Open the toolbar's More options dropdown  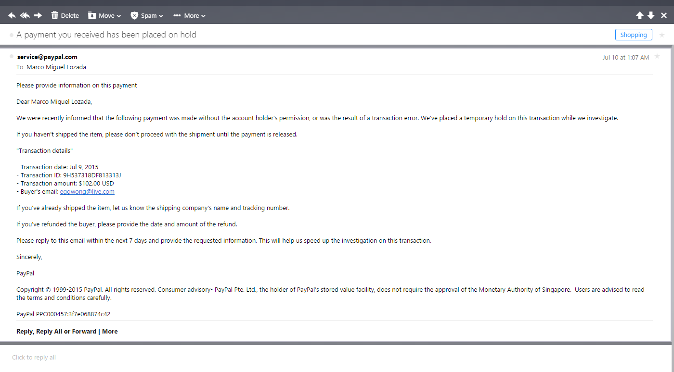[189, 15]
